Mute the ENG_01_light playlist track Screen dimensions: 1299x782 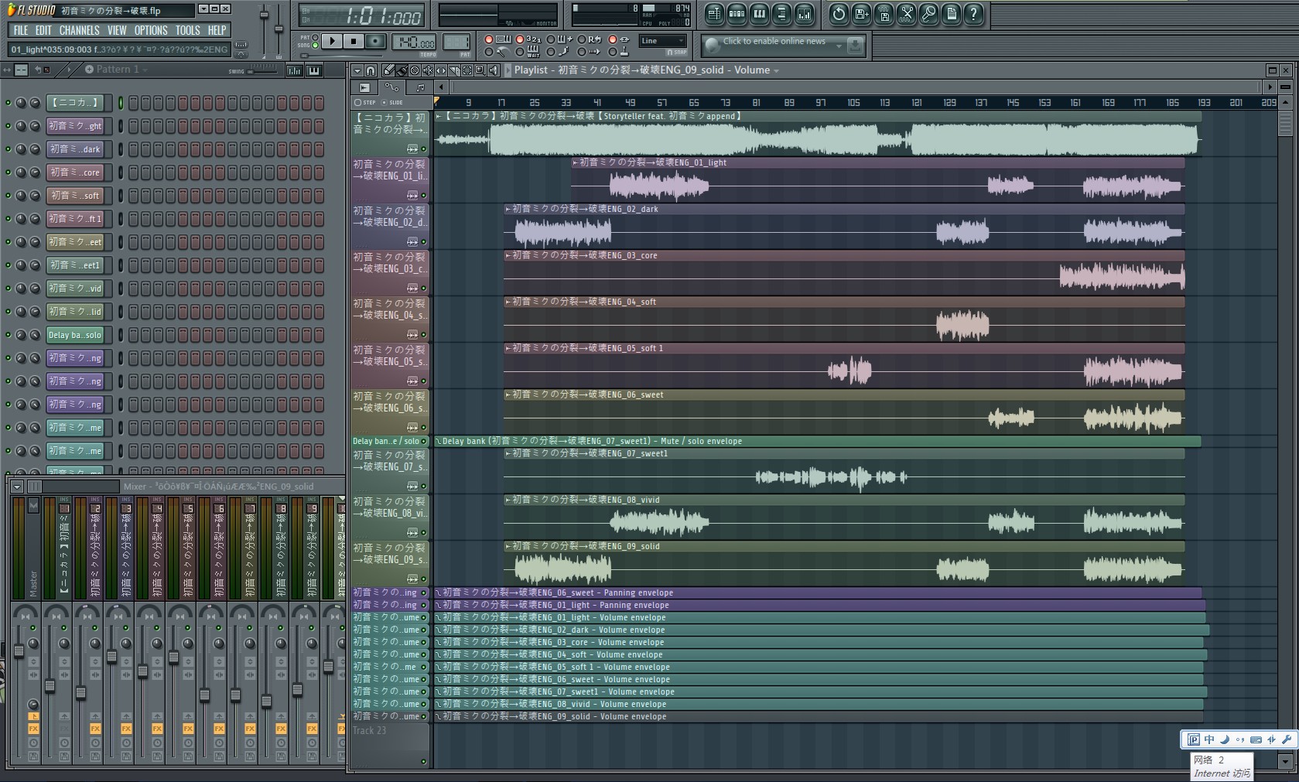coord(423,195)
